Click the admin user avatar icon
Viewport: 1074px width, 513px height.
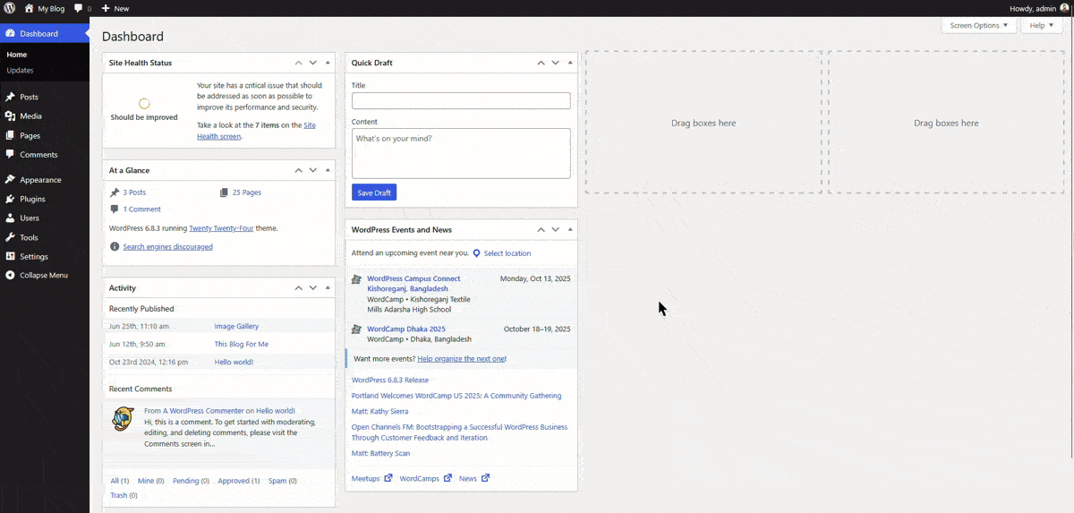pos(1064,8)
